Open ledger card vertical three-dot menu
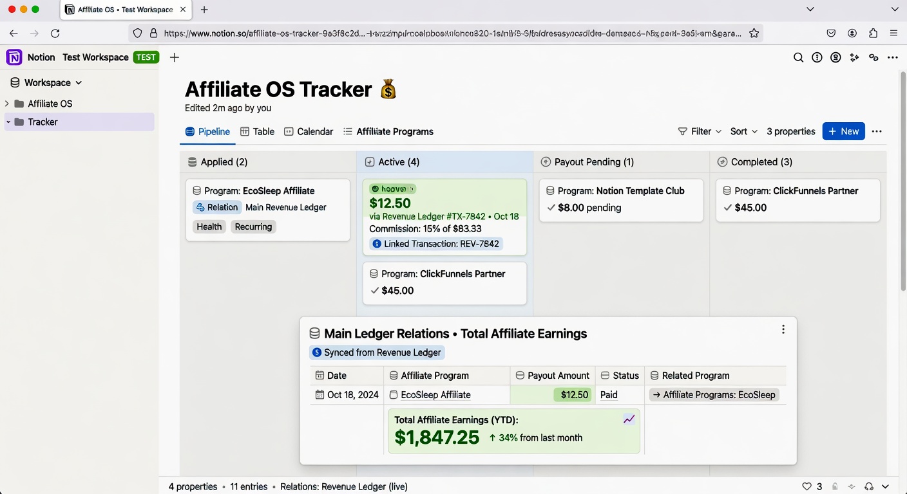The height and width of the screenshot is (494, 907). 783,329
